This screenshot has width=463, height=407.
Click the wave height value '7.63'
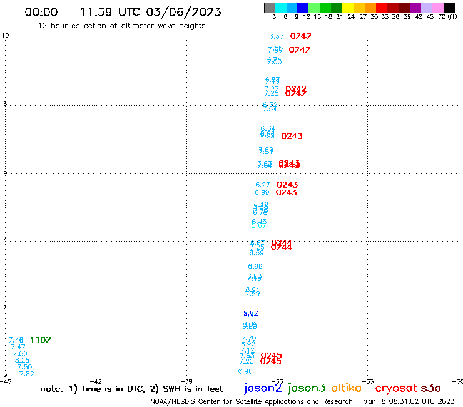(247, 356)
